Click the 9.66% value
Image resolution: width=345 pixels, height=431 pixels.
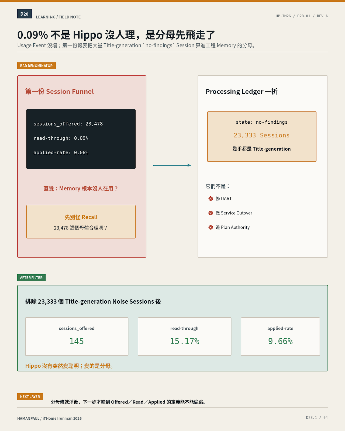coord(280,341)
